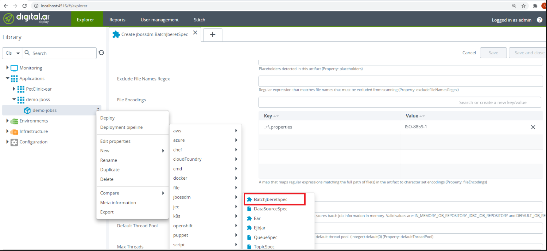Remove the .+\.properties encoding row

[533, 127]
